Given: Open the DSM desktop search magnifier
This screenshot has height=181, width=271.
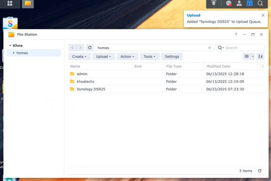Looking at the screenshot, I should 260,3.
